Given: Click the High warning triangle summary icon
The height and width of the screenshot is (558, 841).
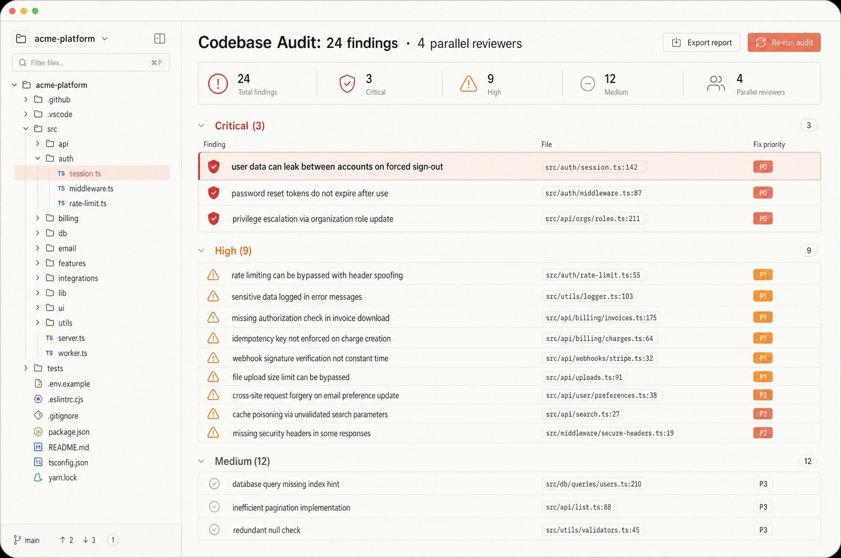Looking at the screenshot, I should coord(469,83).
